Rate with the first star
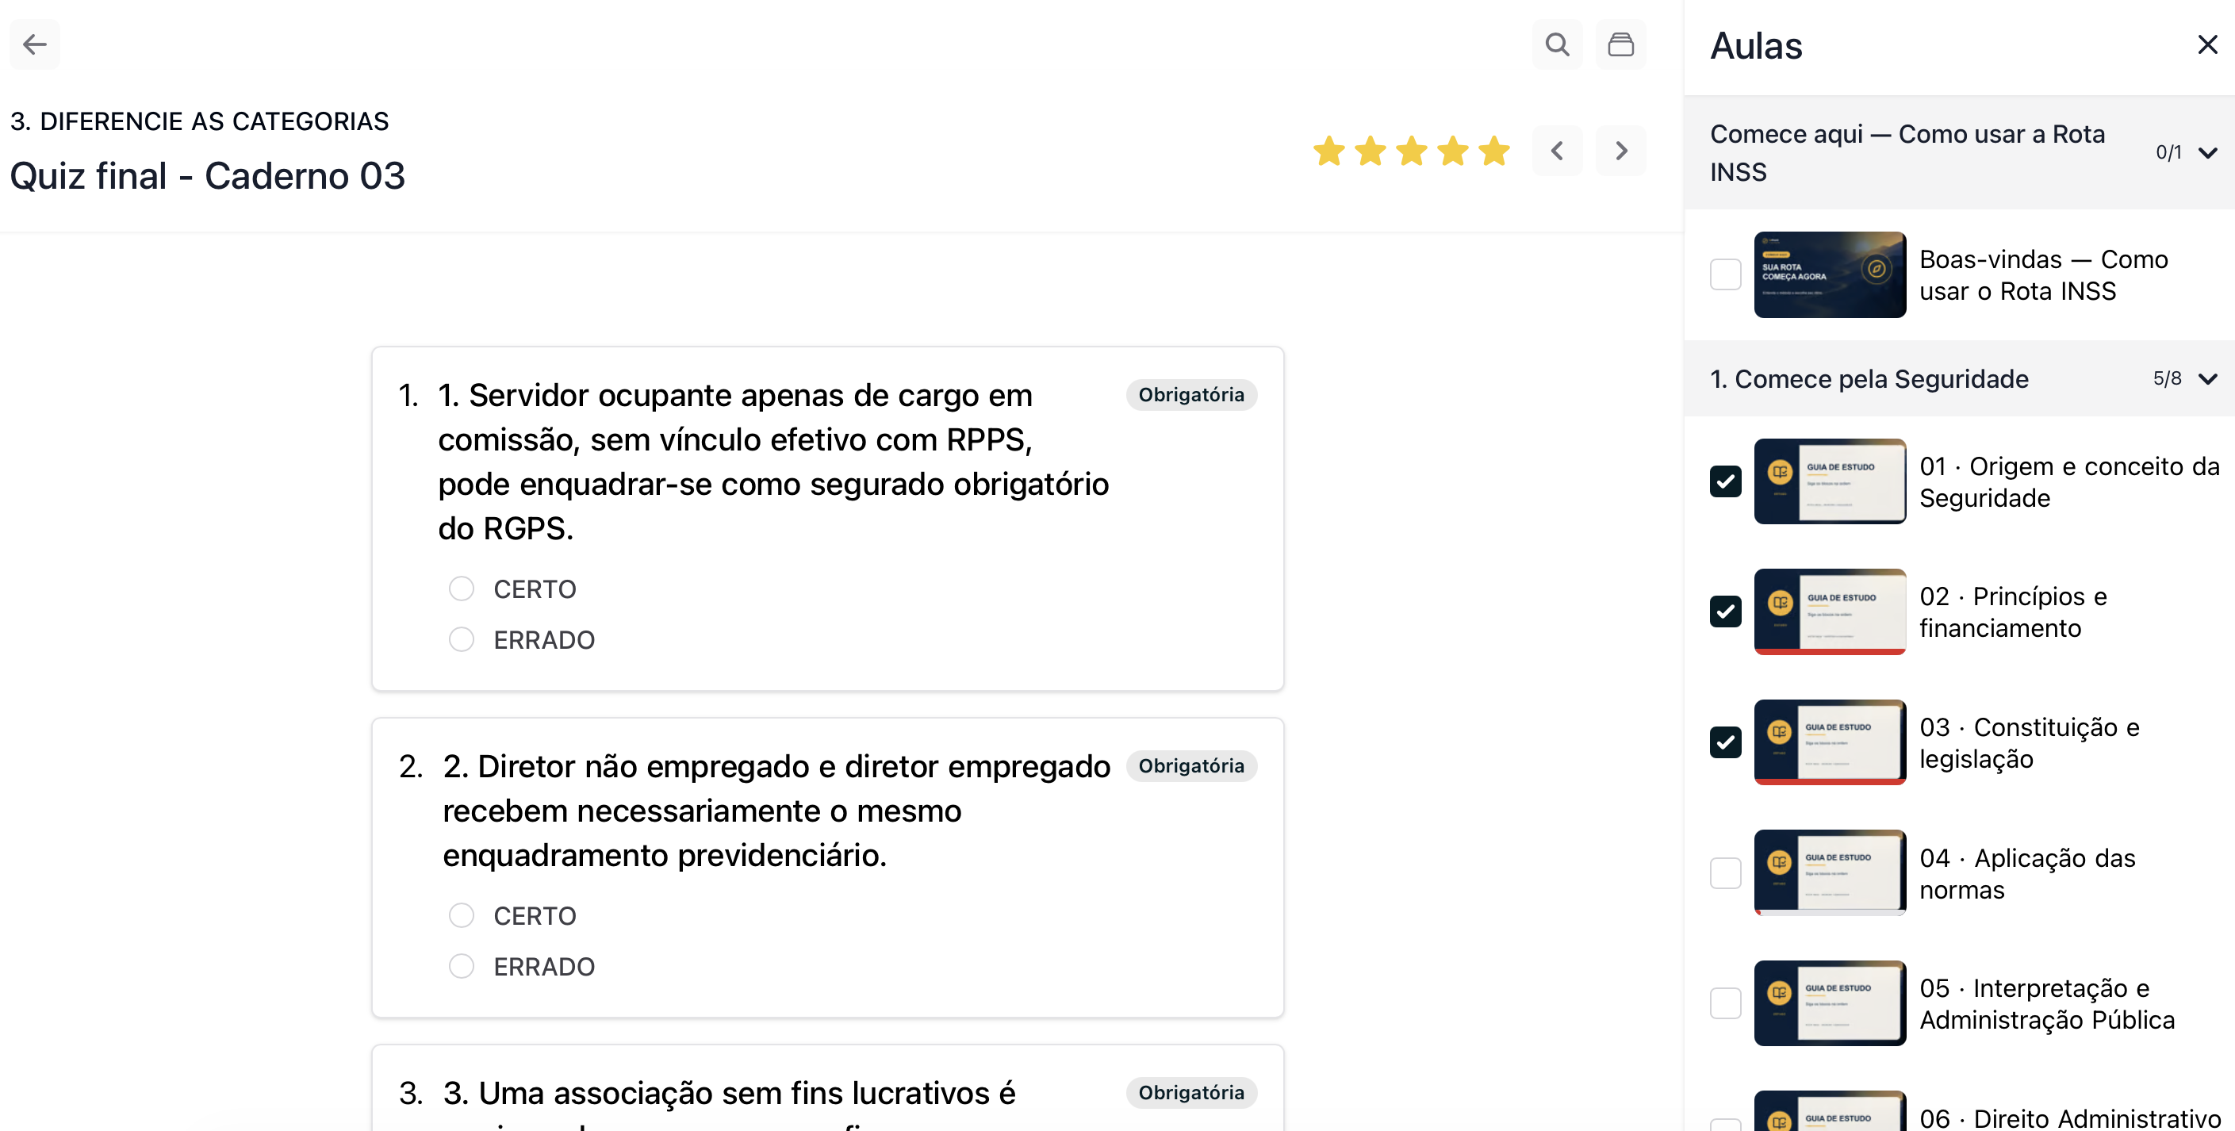This screenshot has width=2235, height=1131. (1329, 151)
